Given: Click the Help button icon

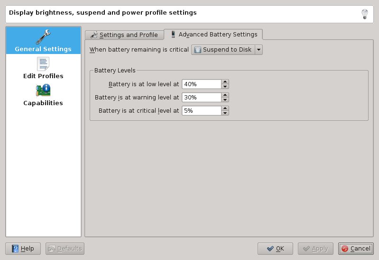Looking at the screenshot, I should (15, 249).
